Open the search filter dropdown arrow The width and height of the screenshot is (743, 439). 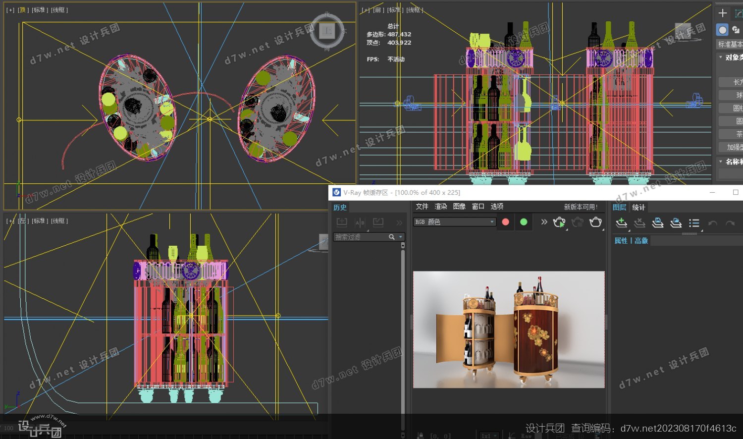click(401, 237)
